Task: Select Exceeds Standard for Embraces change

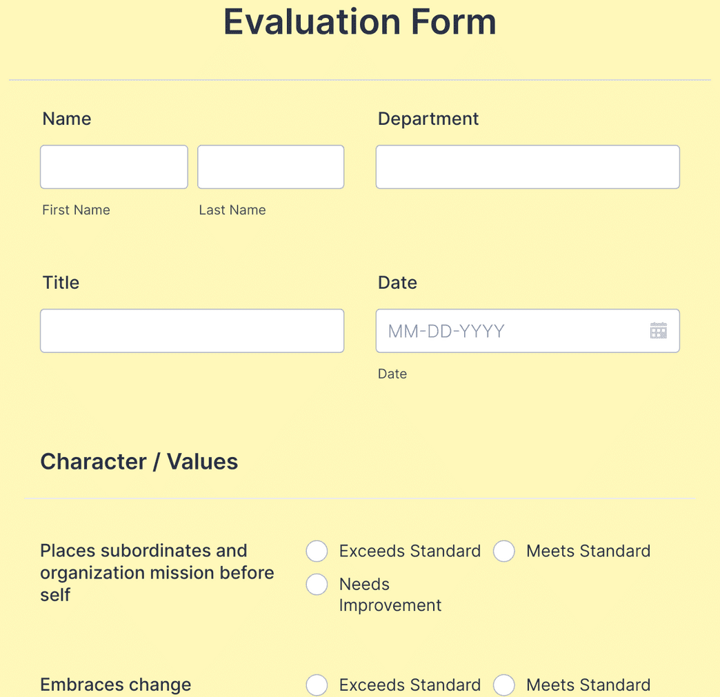Action: (317, 685)
